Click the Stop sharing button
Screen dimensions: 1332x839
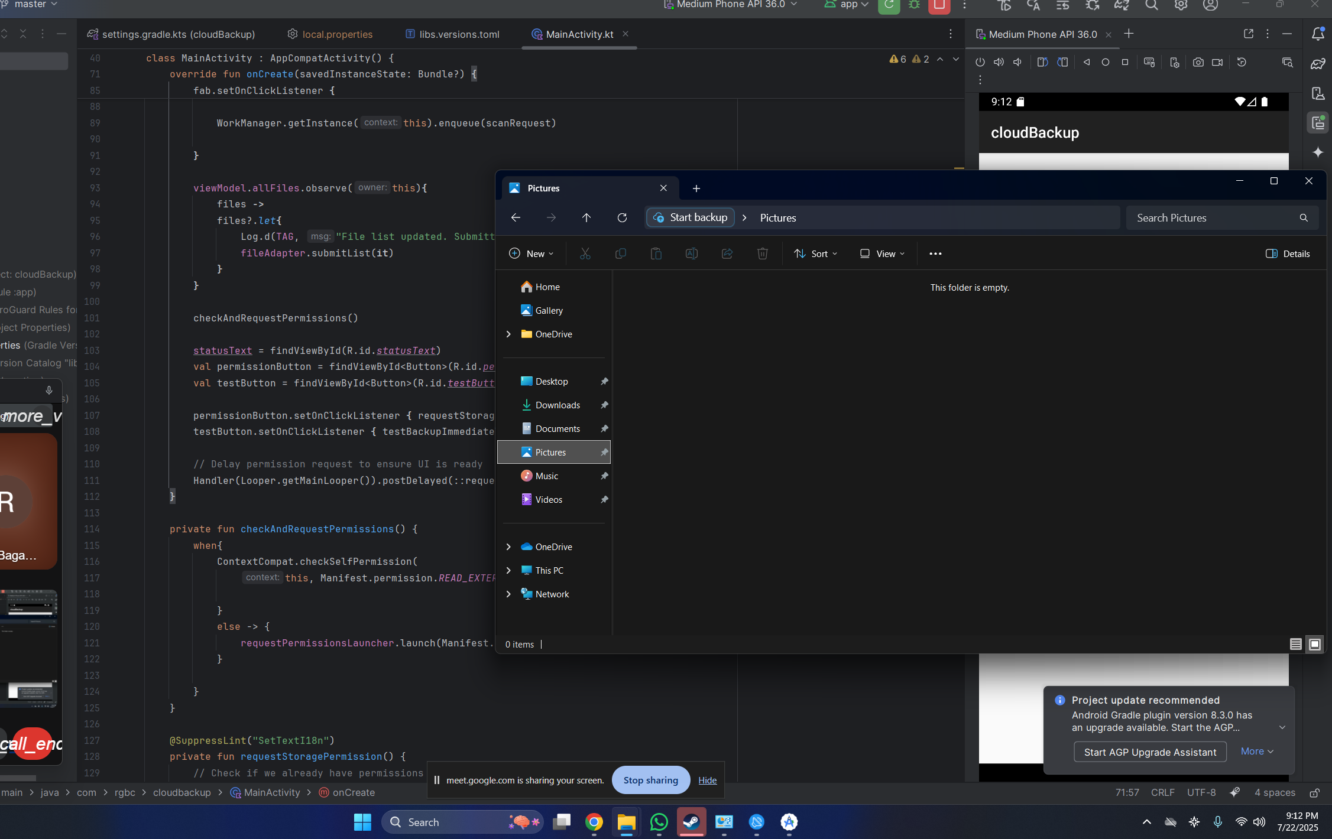tap(650, 780)
